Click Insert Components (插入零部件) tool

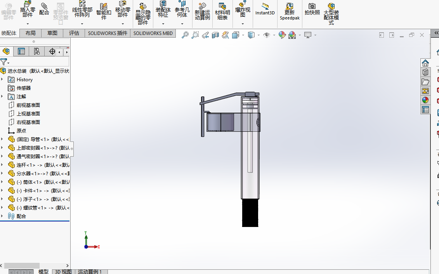[x=28, y=10]
